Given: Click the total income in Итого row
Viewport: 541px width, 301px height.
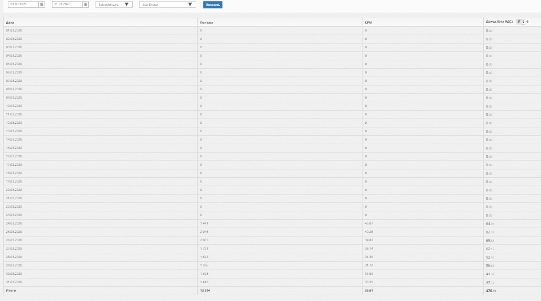Looking at the screenshot, I should (491, 291).
